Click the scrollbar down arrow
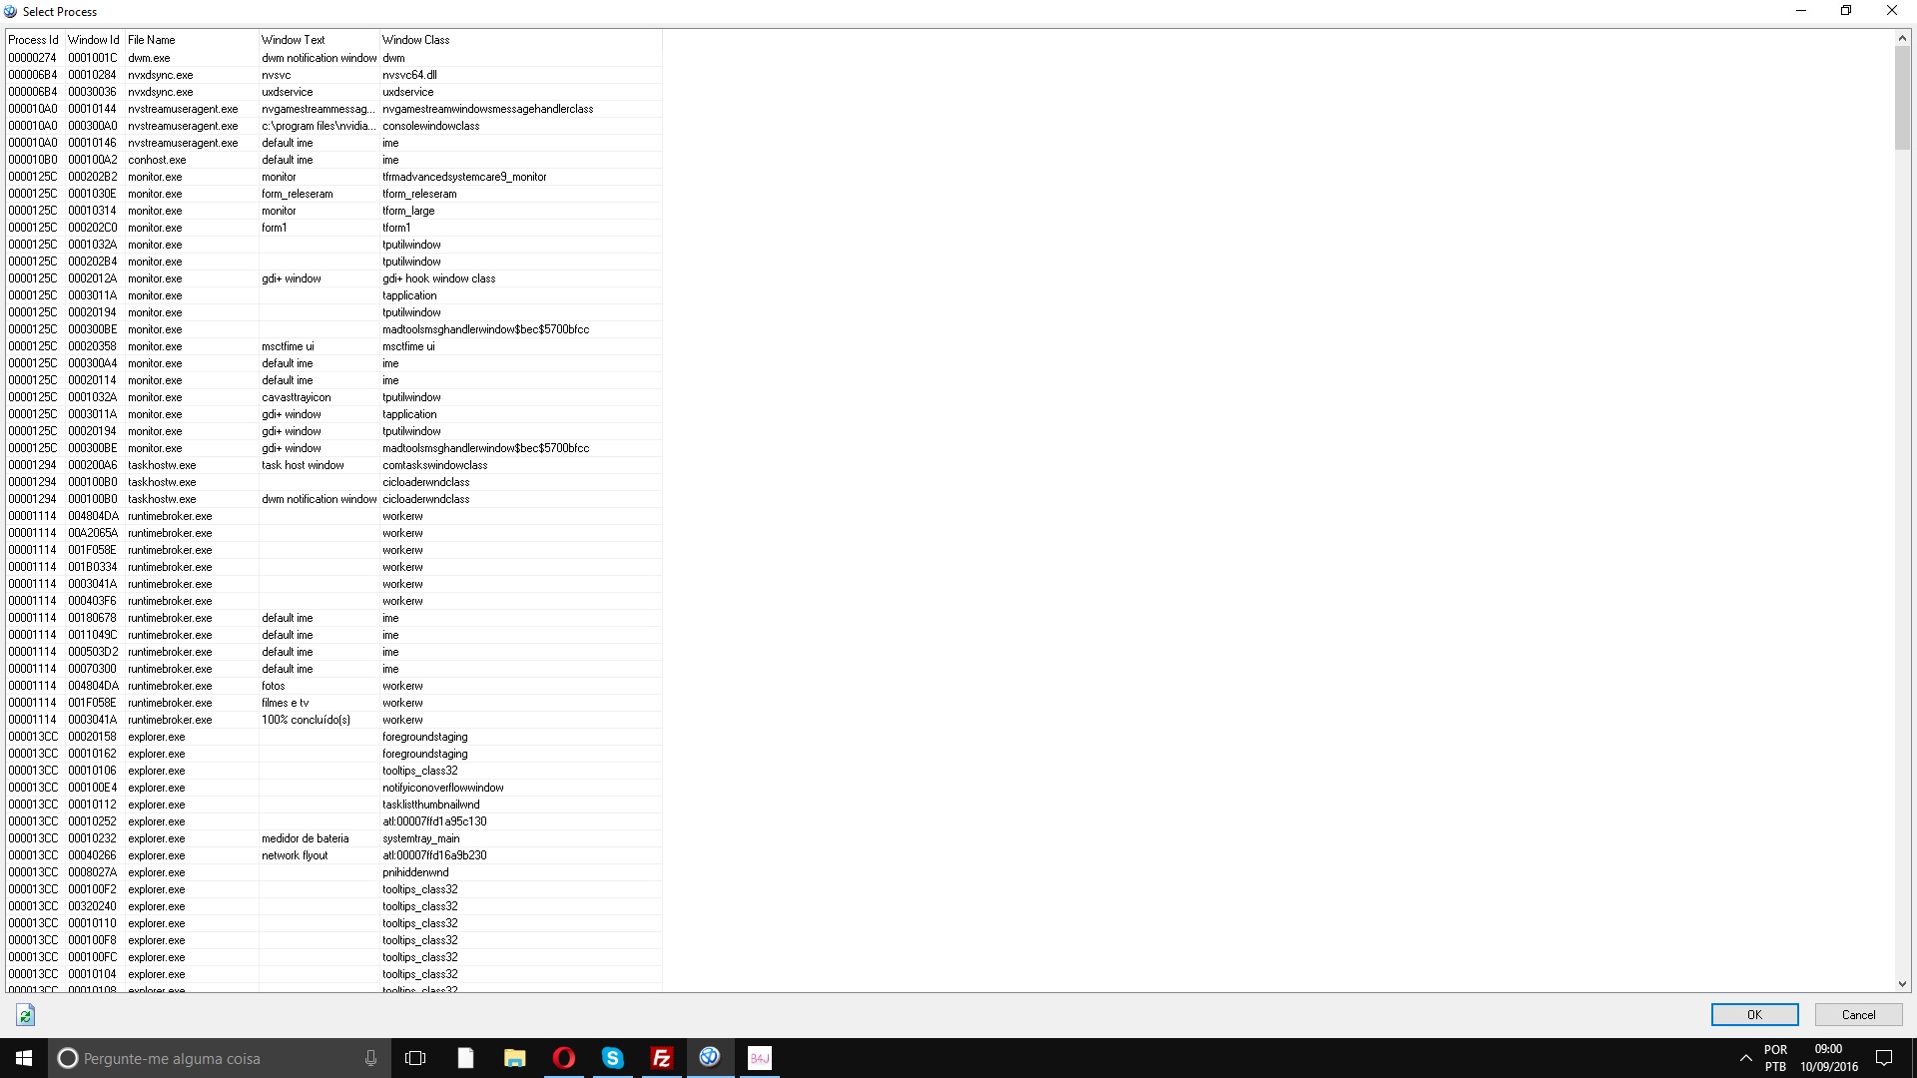This screenshot has width=1917, height=1078. coord(1902,984)
